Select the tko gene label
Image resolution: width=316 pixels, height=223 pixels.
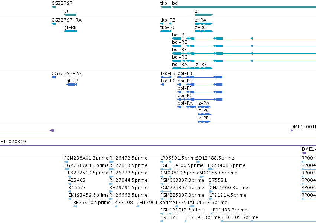(164, 3)
